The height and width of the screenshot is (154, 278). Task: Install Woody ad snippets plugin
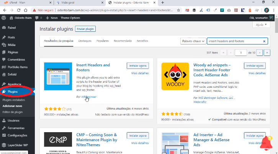click(255, 66)
